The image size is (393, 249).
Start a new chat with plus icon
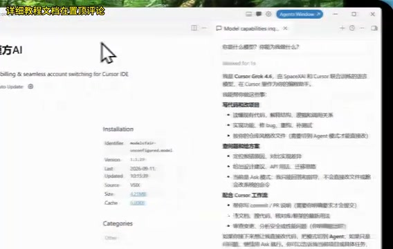click(342, 28)
